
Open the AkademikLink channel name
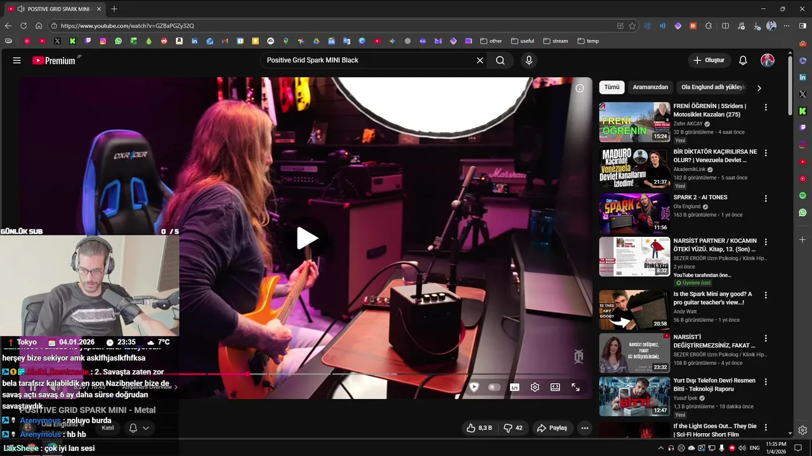pos(690,170)
